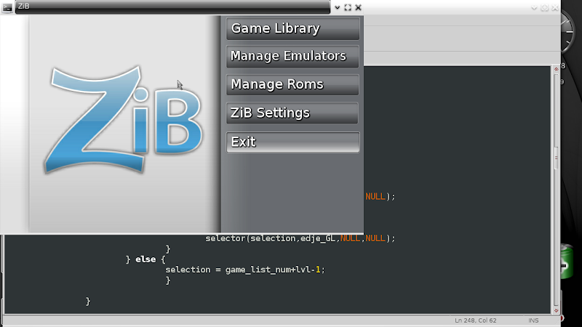Click scroll up arrow in code editor

click(x=556, y=69)
